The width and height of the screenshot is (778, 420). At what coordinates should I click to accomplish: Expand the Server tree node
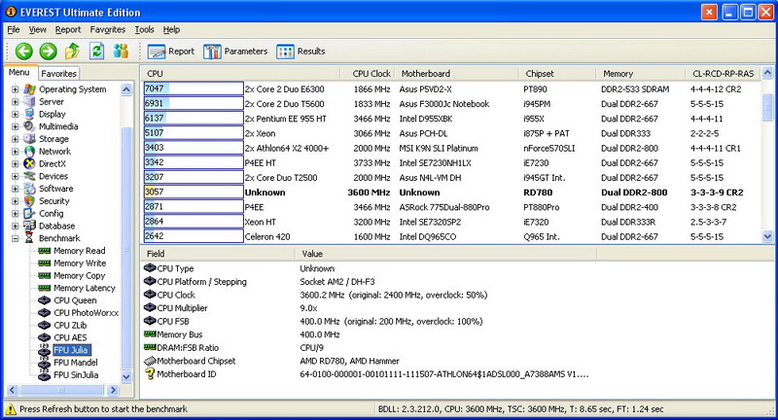coord(15,102)
